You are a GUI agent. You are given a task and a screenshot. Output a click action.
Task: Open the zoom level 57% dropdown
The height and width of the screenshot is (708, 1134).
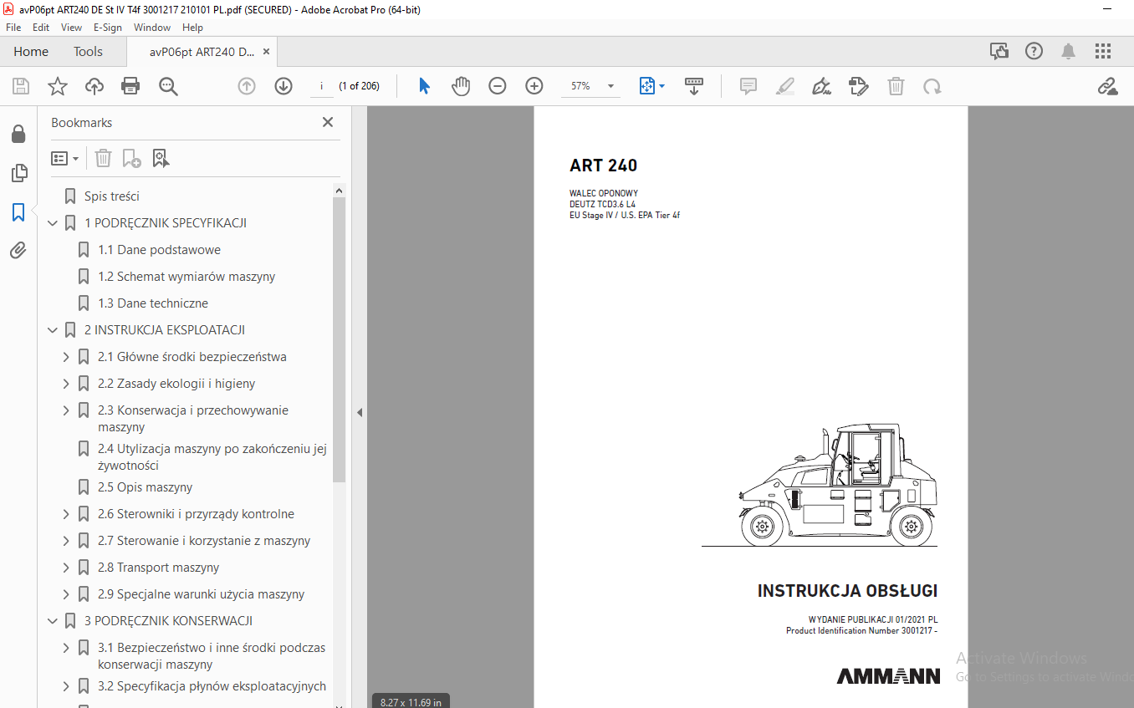611,86
